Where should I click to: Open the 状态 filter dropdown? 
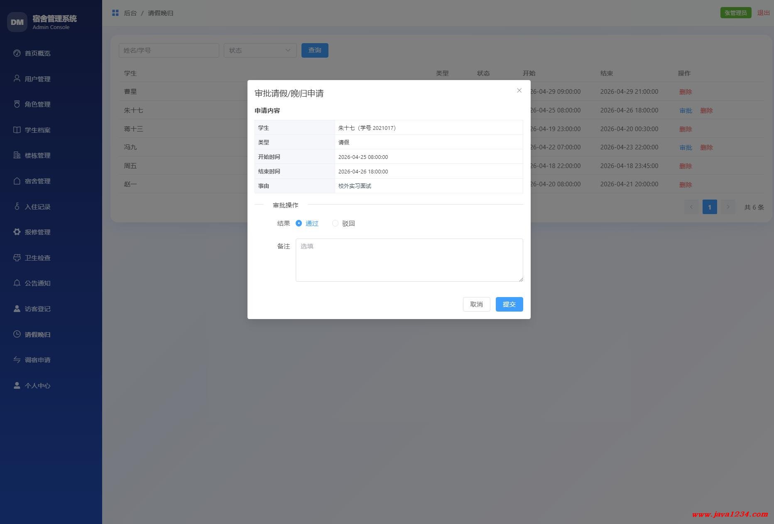[260, 50]
